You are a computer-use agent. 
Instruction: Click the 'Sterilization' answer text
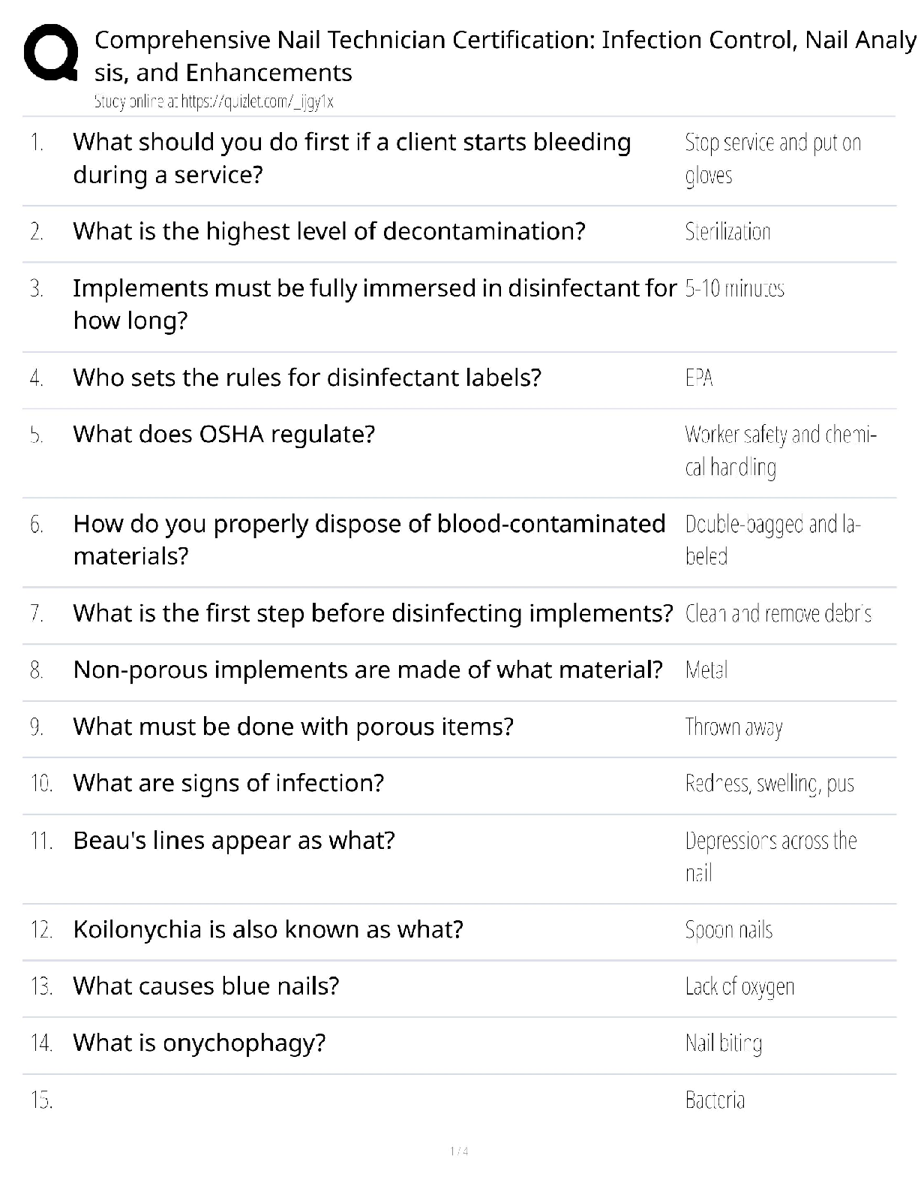[x=727, y=232]
